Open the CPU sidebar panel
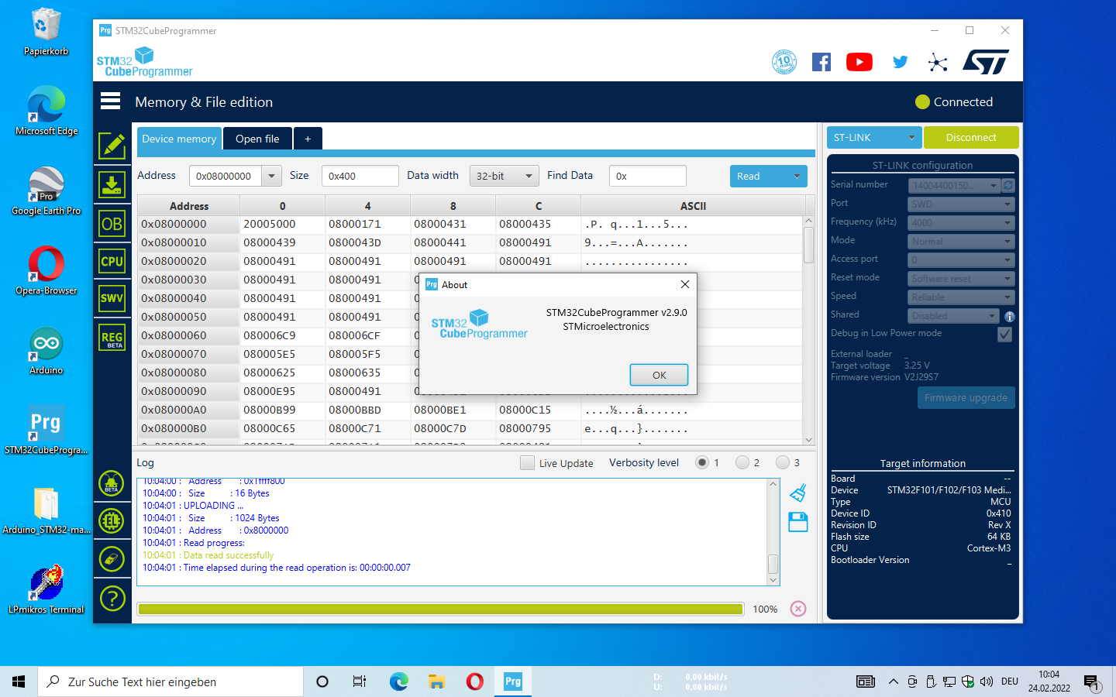The height and width of the screenshot is (697, 1116). [x=112, y=261]
